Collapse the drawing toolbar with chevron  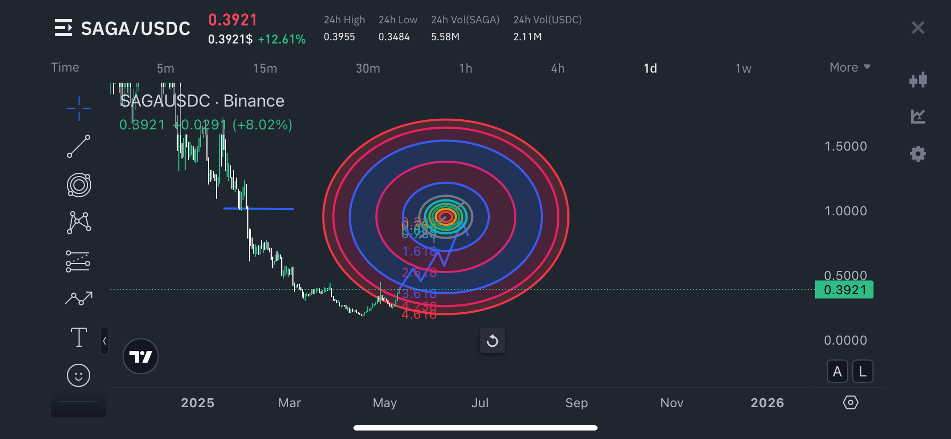pos(105,341)
